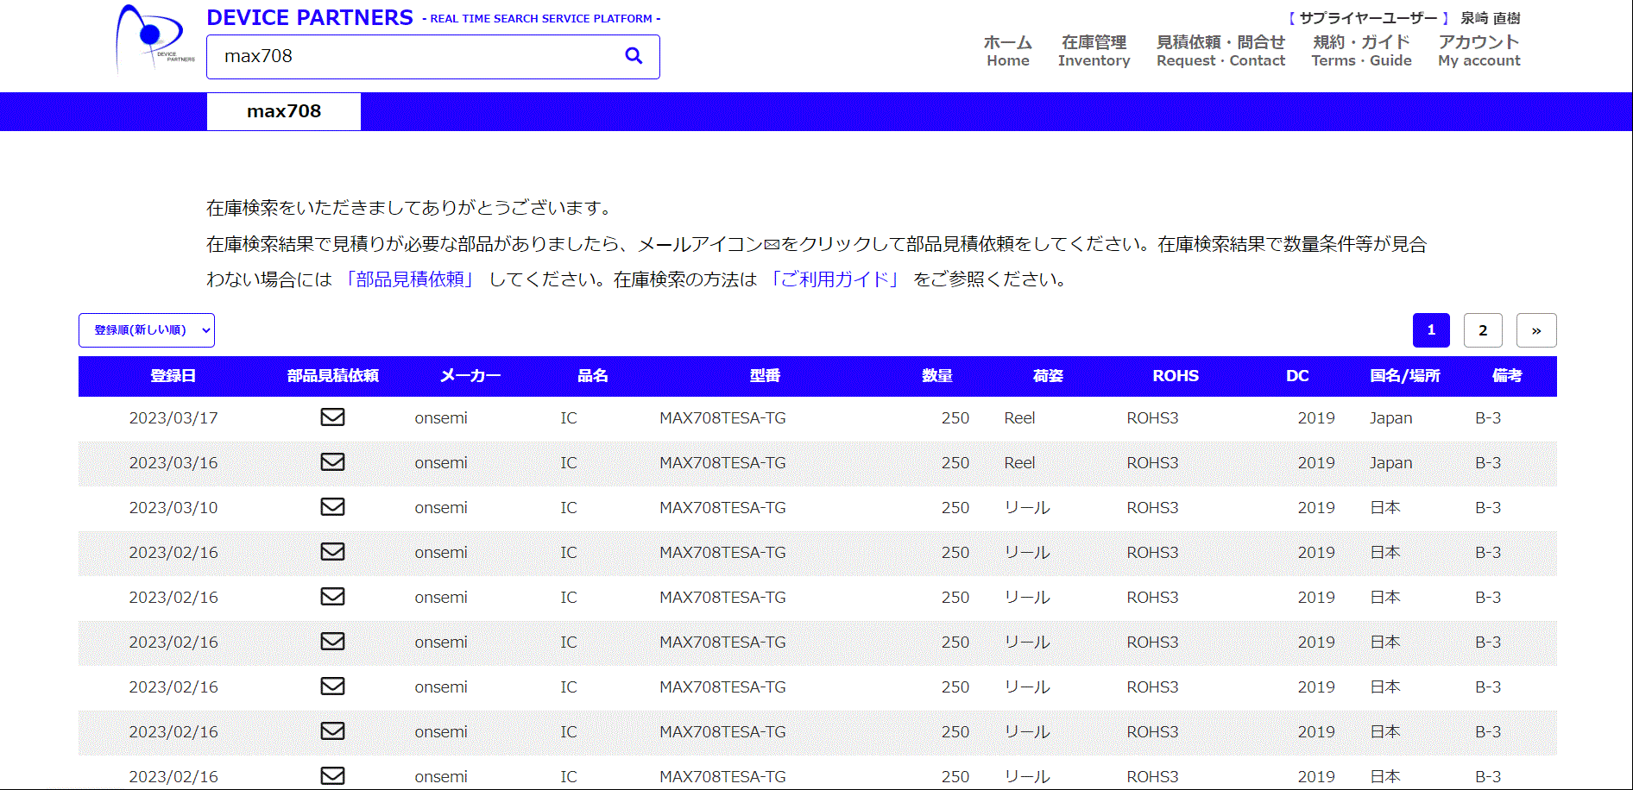The height and width of the screenshot is (790, 1633).
Task: Open 見積依頼・問合せ Request Contact menu
Action: [1220, 51]
